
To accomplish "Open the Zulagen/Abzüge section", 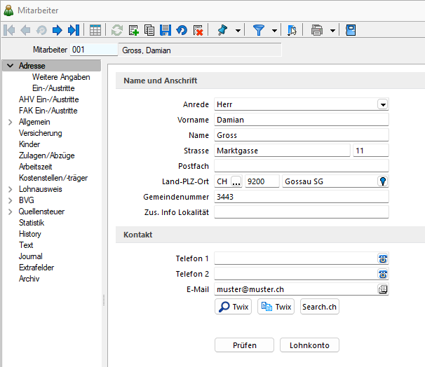I will (47, 155).
